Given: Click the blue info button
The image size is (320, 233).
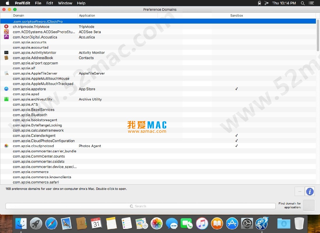Looking at the screenshot, I should tap(309, 191).
